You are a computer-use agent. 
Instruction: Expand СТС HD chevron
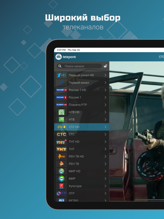(x=105, y=127)
